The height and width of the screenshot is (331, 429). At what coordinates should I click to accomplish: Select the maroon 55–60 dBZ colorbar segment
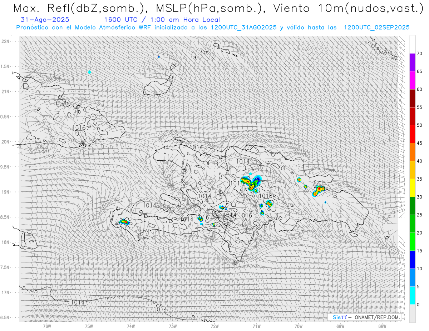click(412, 98)
